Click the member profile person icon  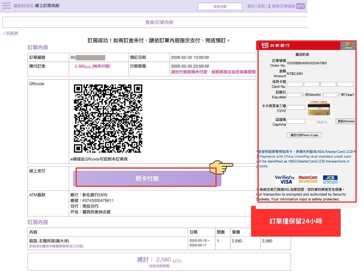click(269, 6)
